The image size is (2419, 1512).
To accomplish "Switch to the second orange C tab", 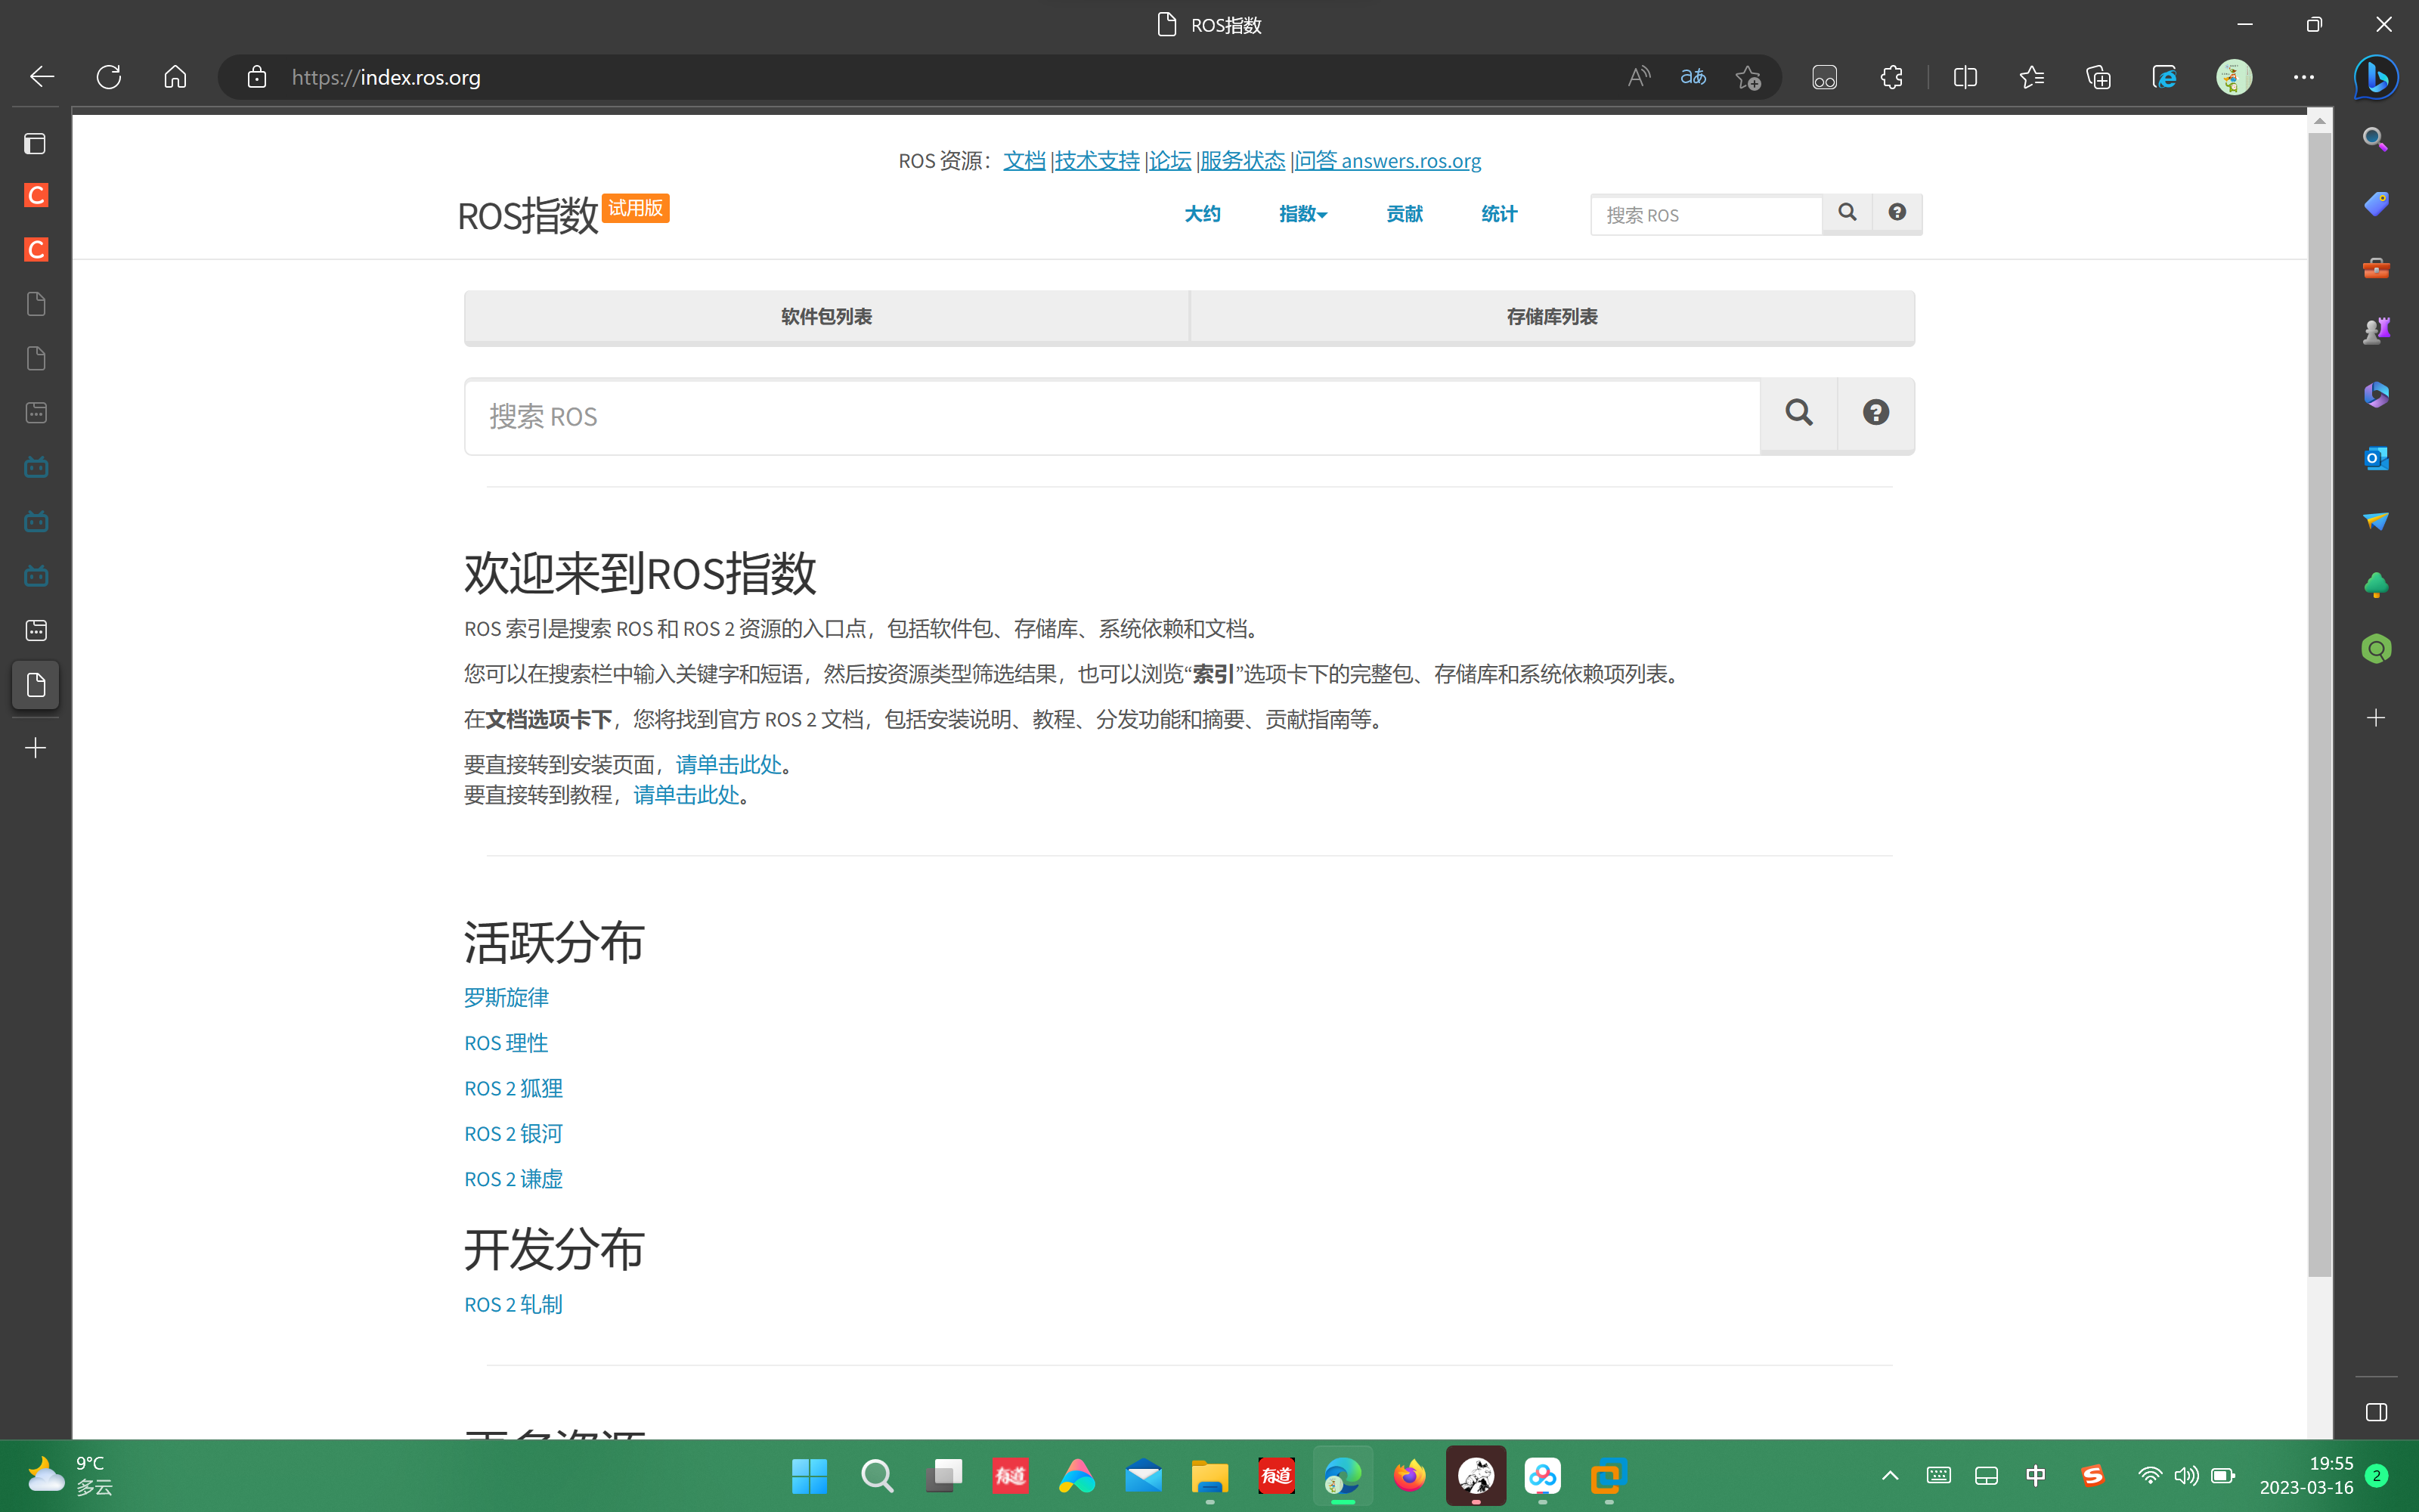I will (x=36, y=249).
